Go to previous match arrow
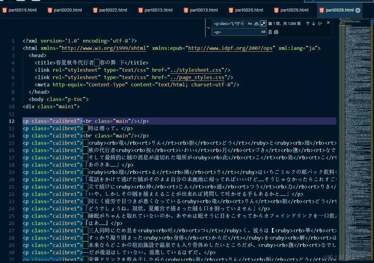Viewport: 374px width, 263px height. point(308,23)
